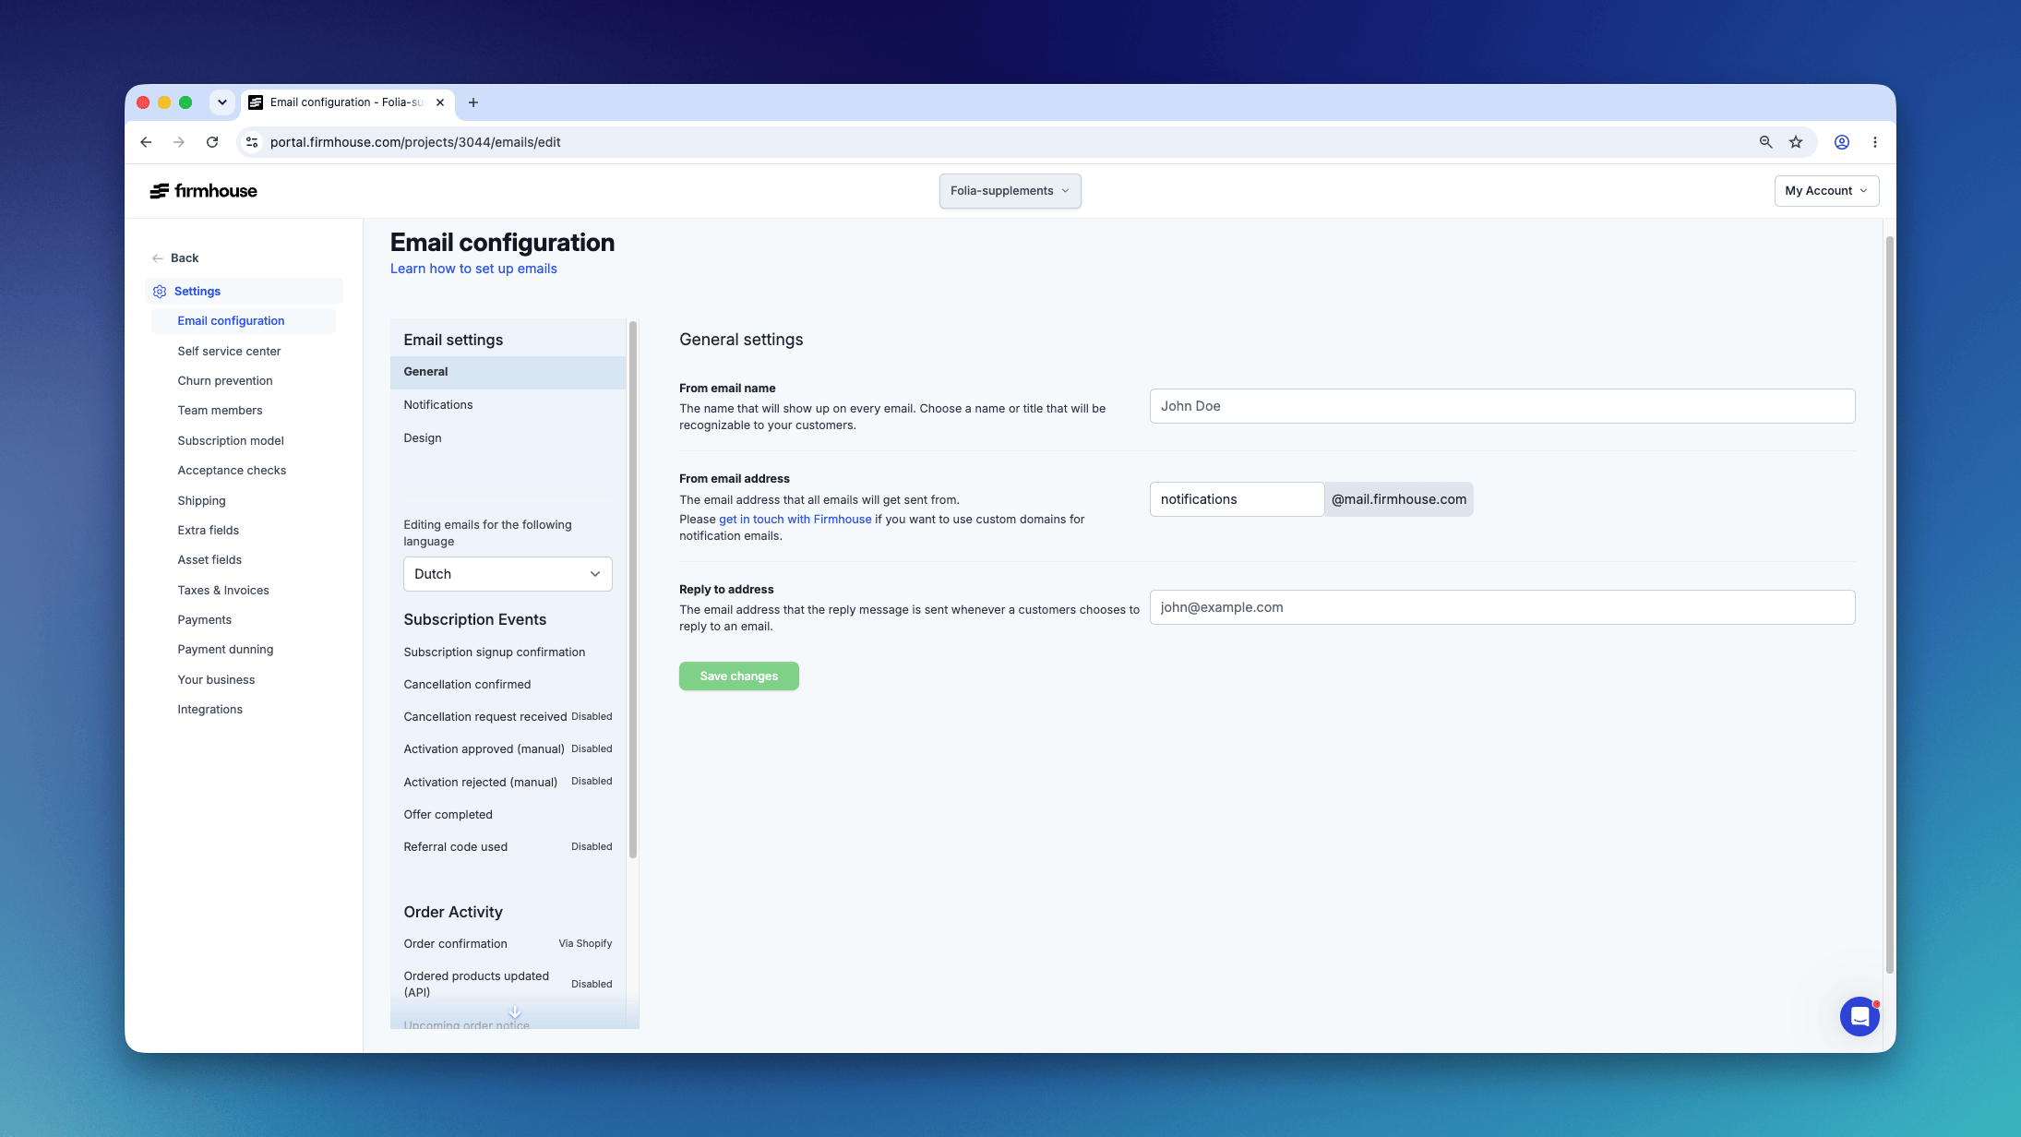Click Save changes button
The image size is (2021, 1137).
(x=738, y=676)
